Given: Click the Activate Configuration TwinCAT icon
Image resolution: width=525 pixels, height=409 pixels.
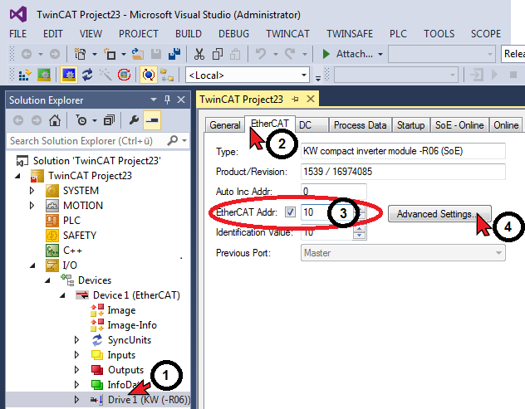Looking at the screenshot, I should click(x=25, y=75).
